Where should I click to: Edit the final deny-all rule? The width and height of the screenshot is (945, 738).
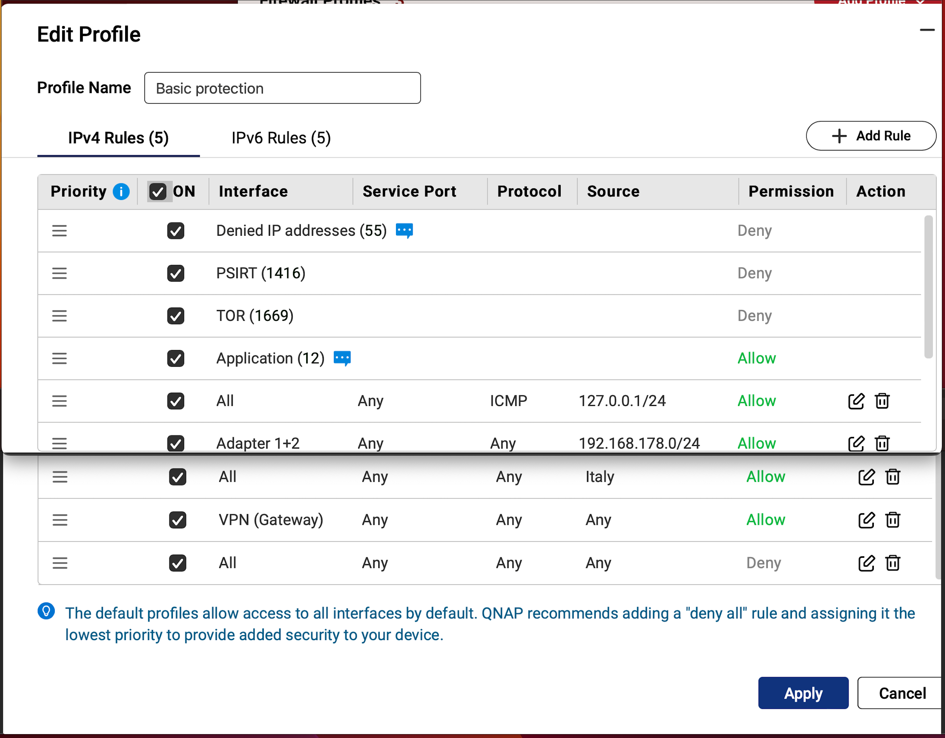(x=866, y=563)
